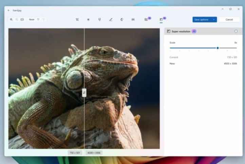Open the brightness Adjustment tool
This screenshot has width=245, height=164.
[88, 20]
